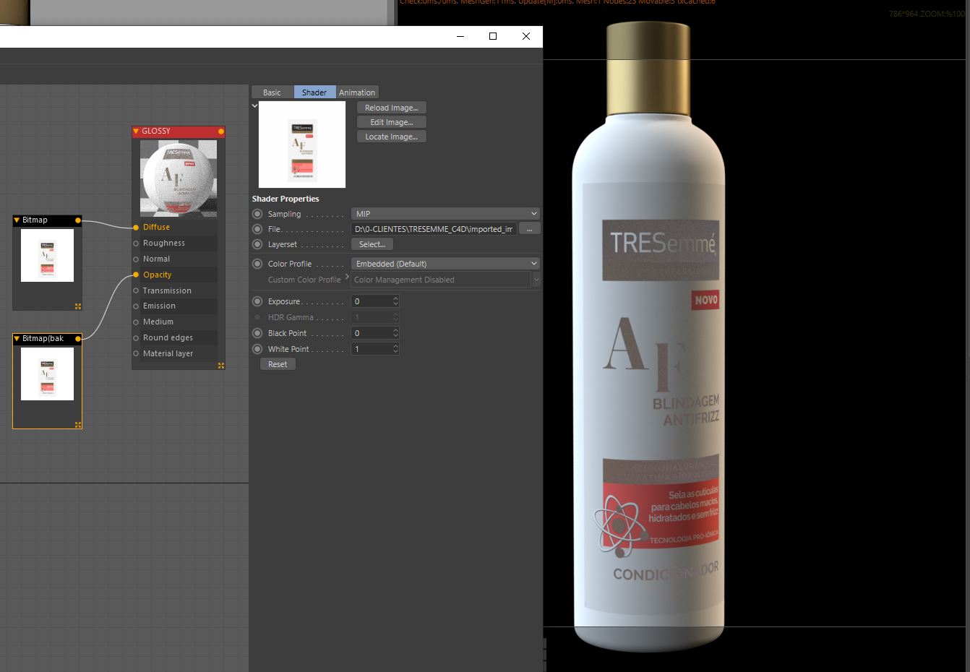Collapse the GLOSSY node triangle icon
The width and height of the screenshot is (970, 672).
136,132
